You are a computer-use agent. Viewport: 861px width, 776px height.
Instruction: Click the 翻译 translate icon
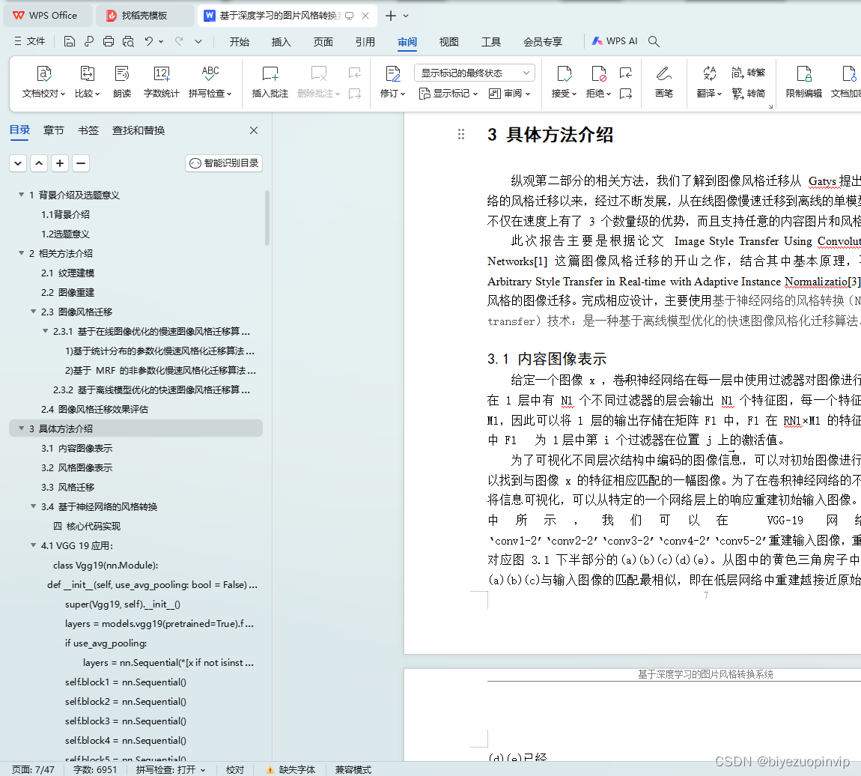click(x=710, y=73)
